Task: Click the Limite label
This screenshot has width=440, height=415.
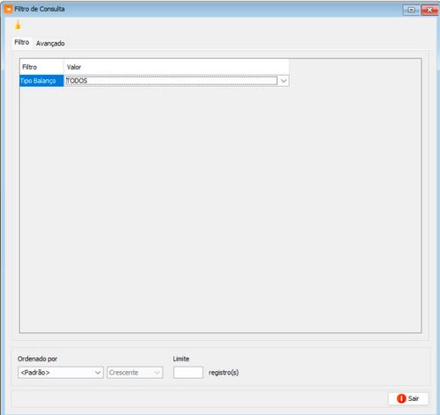Action: coord(181,359)
